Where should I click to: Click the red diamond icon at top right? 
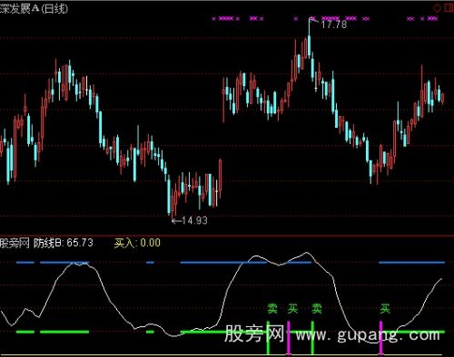438,7
